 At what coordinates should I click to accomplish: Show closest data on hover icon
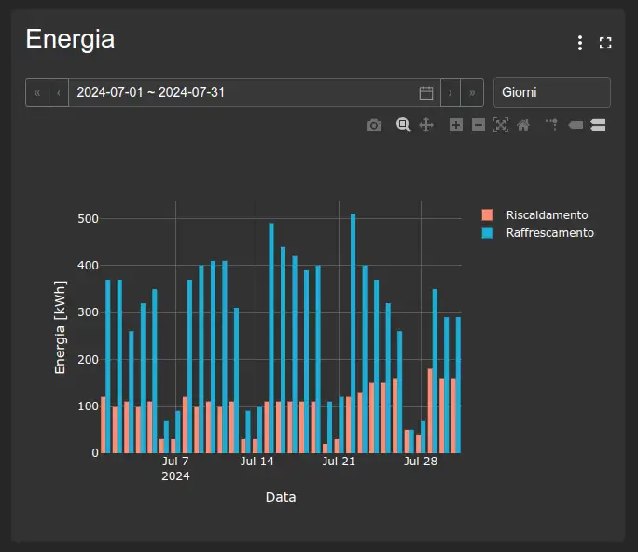576,125
